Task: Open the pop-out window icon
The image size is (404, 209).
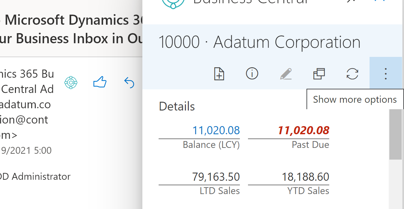Action: click(319, 74)
